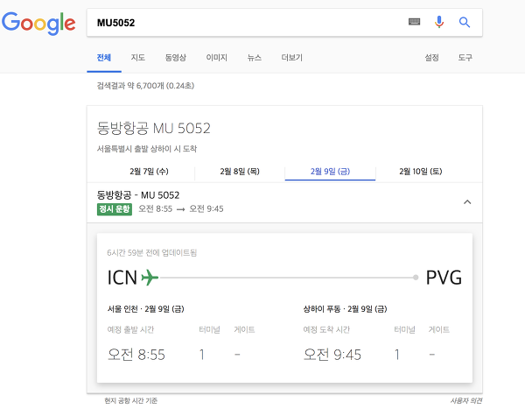
Task: Click the 동방항공 - MU 5052 row header
Action: click(138, 195)
